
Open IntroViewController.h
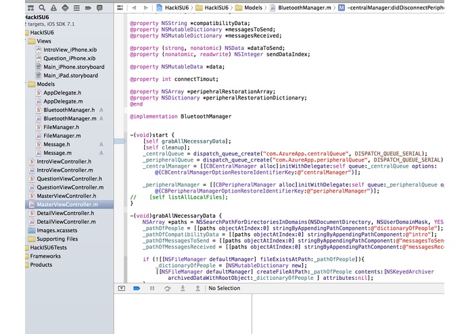[60, 162]
